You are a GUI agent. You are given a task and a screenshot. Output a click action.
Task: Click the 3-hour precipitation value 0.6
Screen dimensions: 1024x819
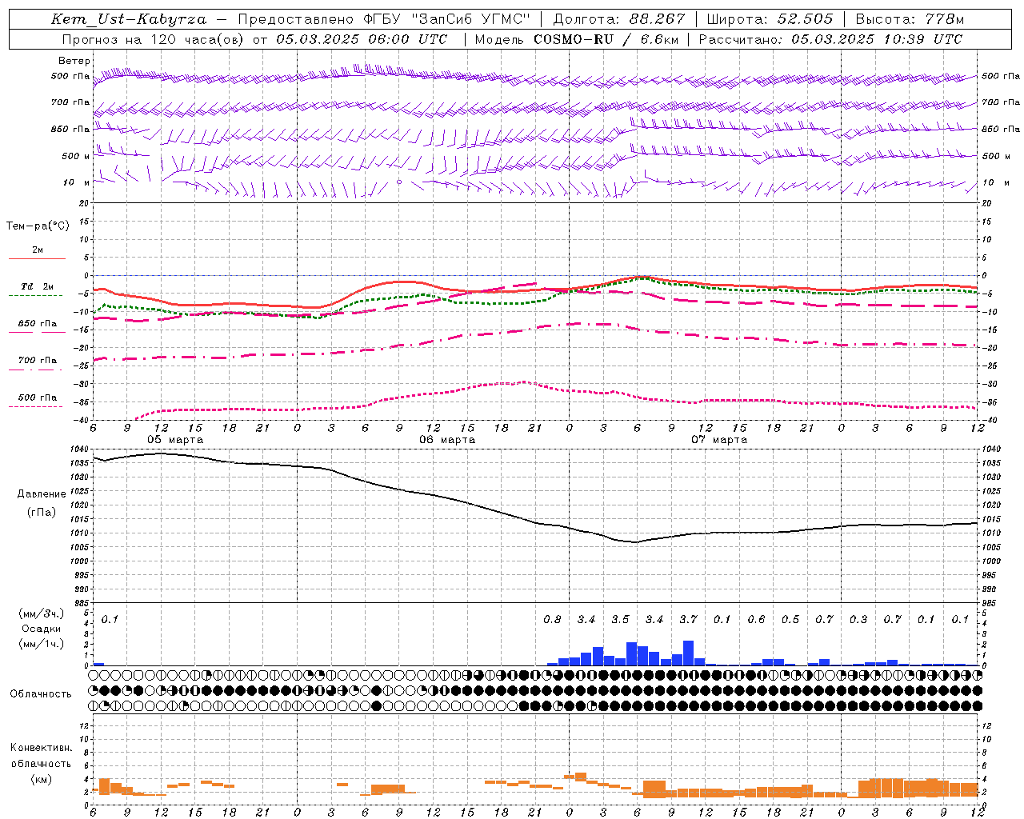pos(756,620)
